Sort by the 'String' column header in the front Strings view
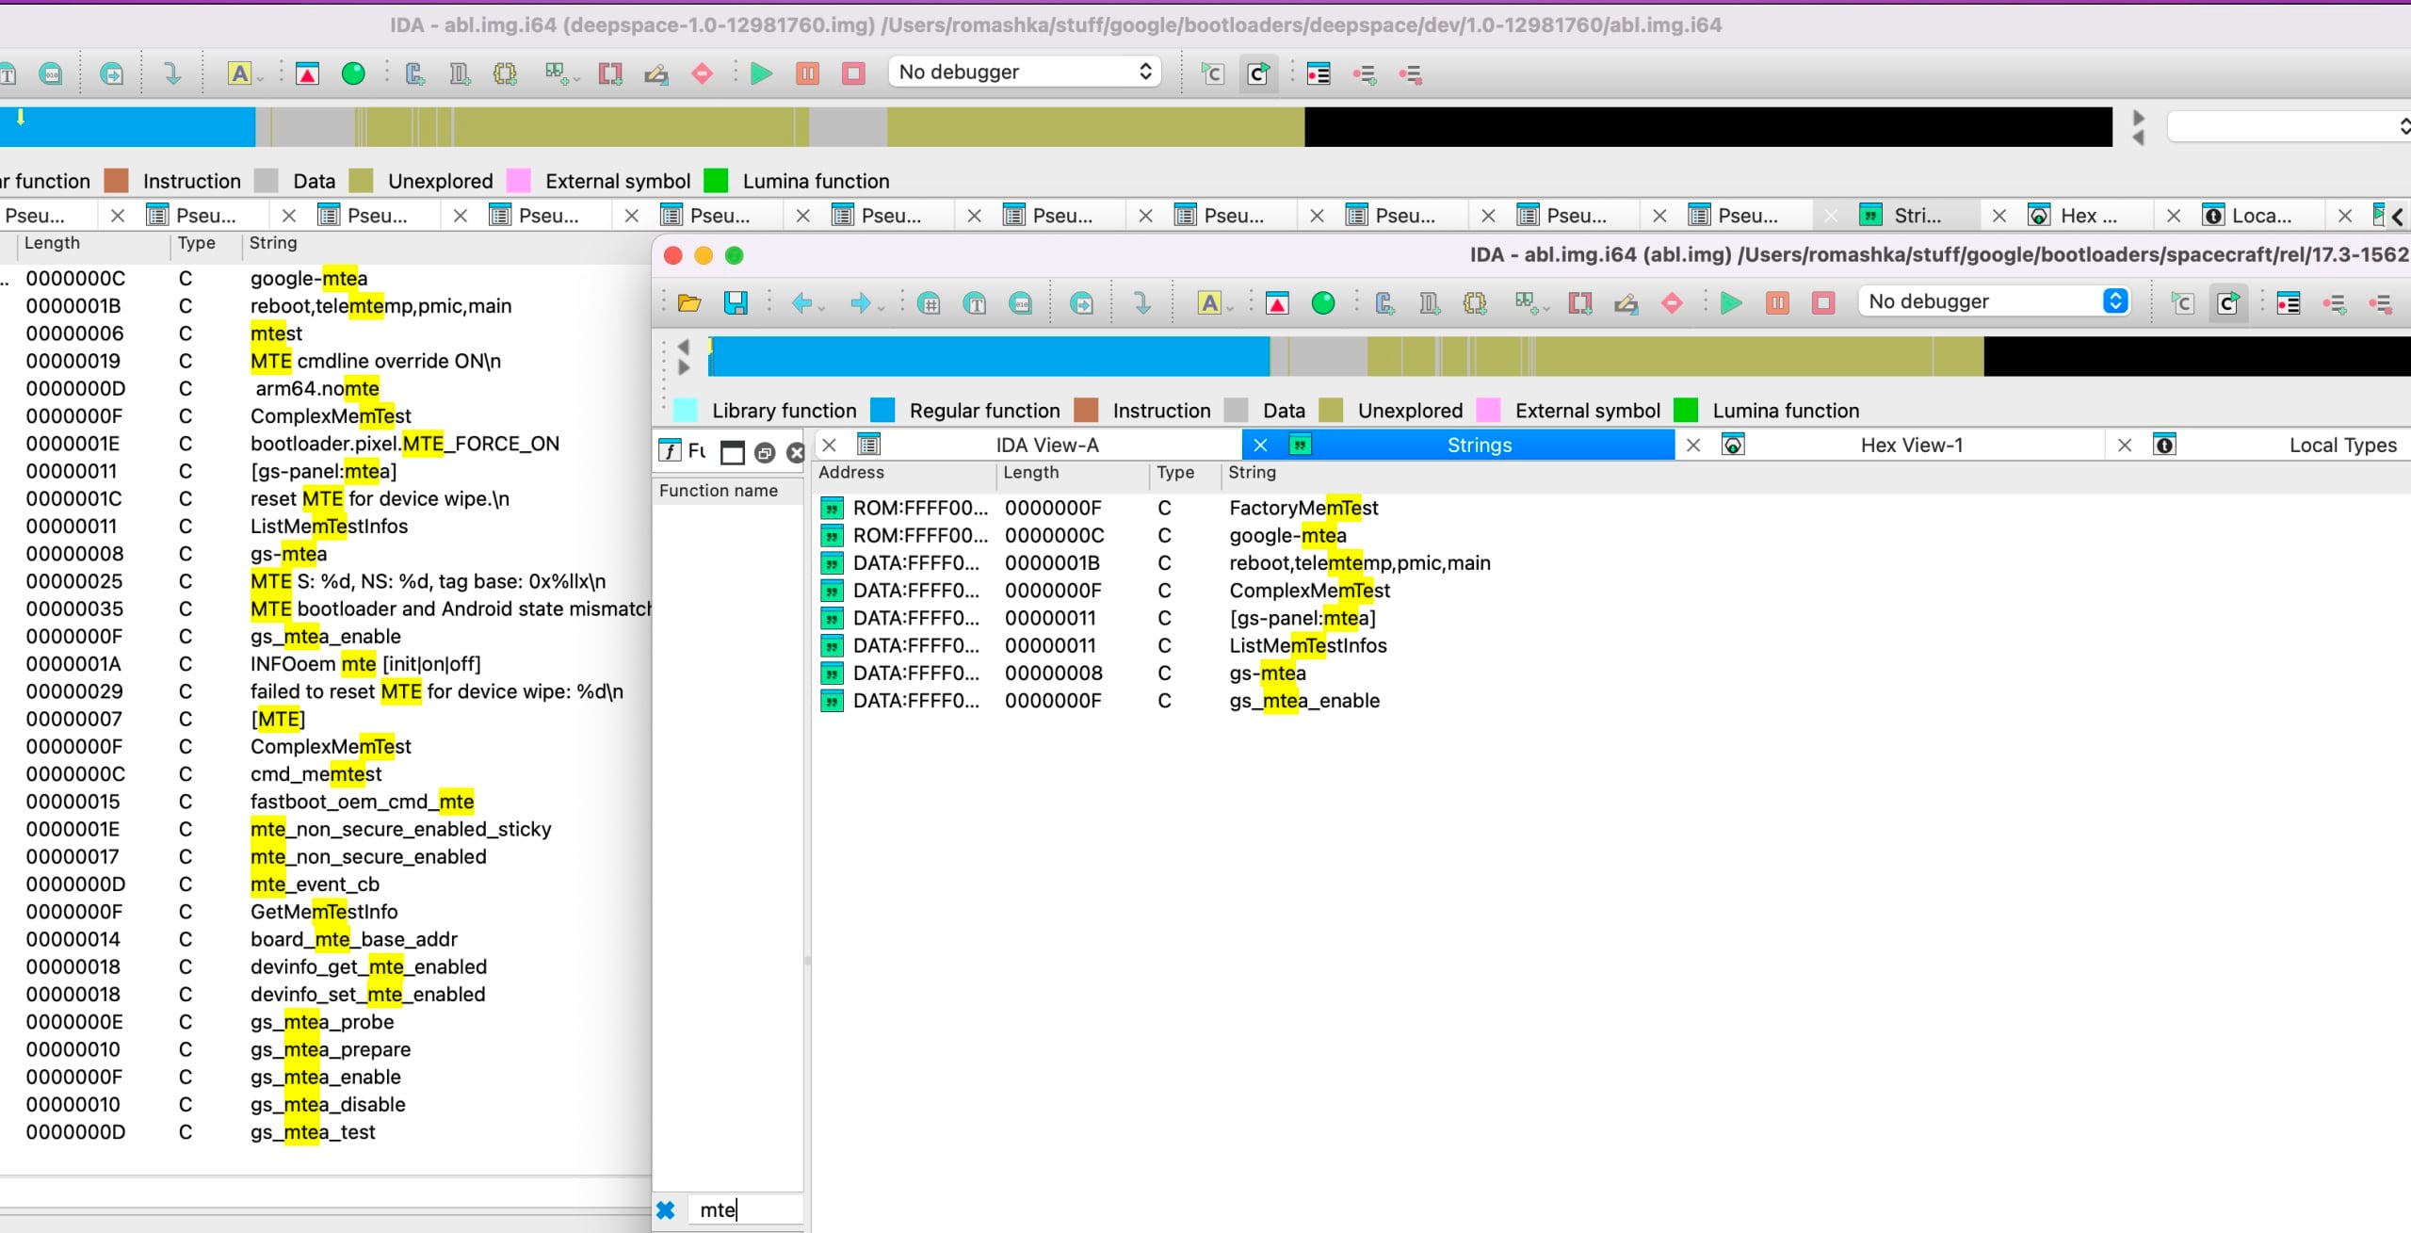This screenshot has width=2411, height=1233. click(x=1818, y=473)
